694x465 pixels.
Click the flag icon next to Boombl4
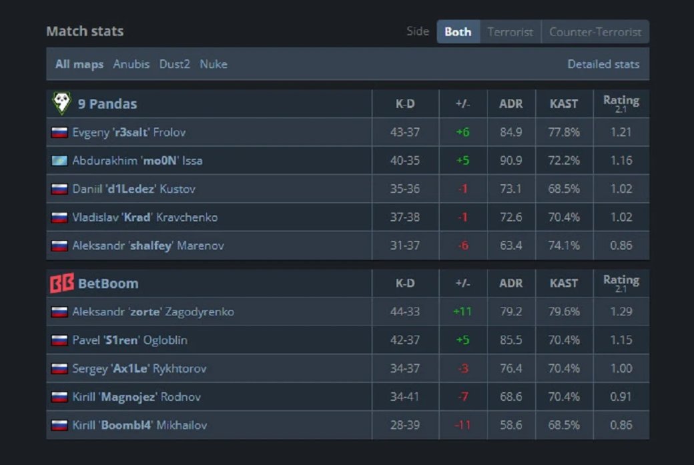click(59, 425)
